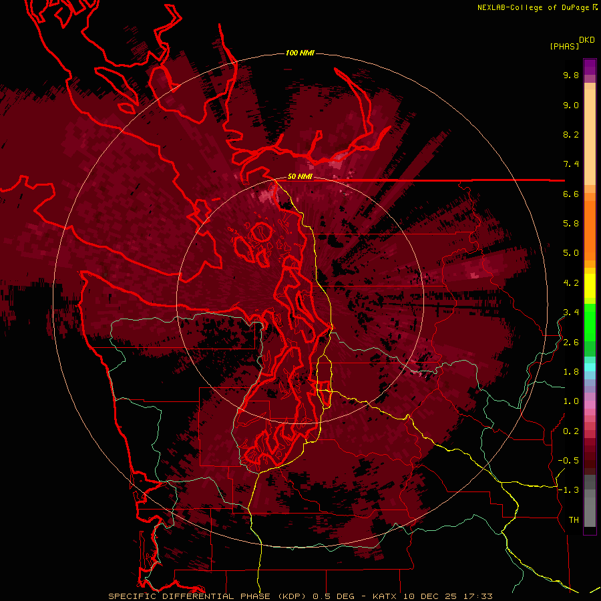Pick the 6.6 value on the scale
This screenshot has width=601, height=601.
click(571, 194)
